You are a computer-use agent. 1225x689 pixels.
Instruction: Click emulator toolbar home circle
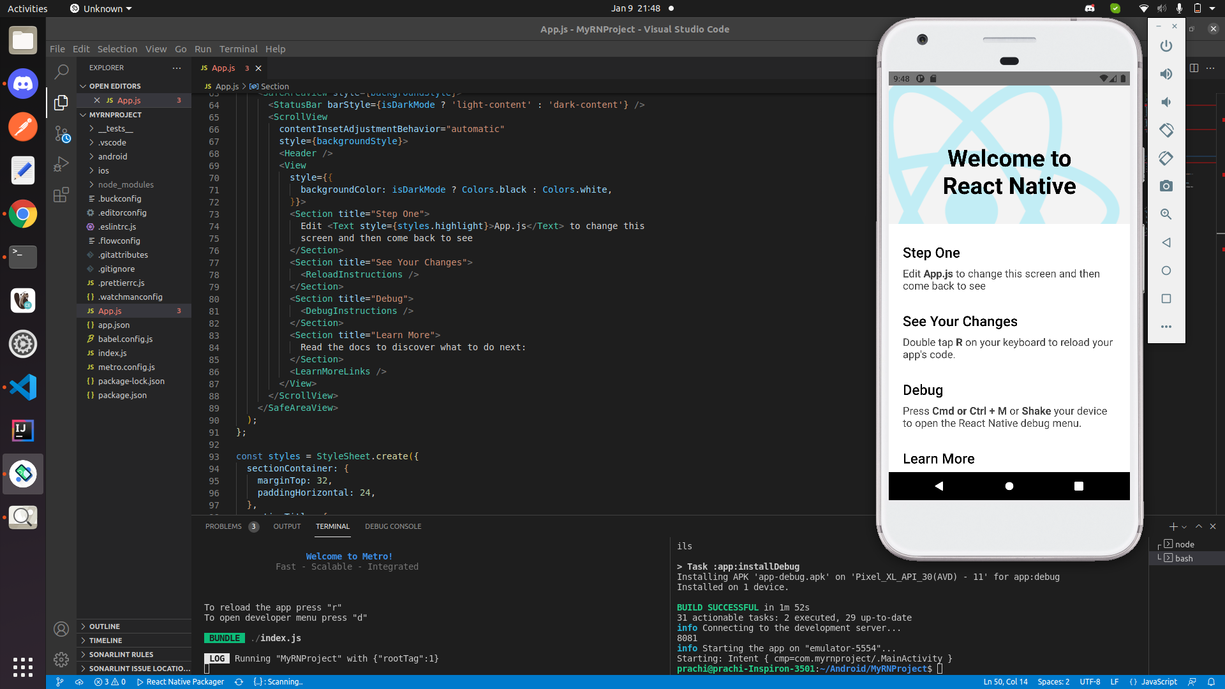coord(1166,270)
